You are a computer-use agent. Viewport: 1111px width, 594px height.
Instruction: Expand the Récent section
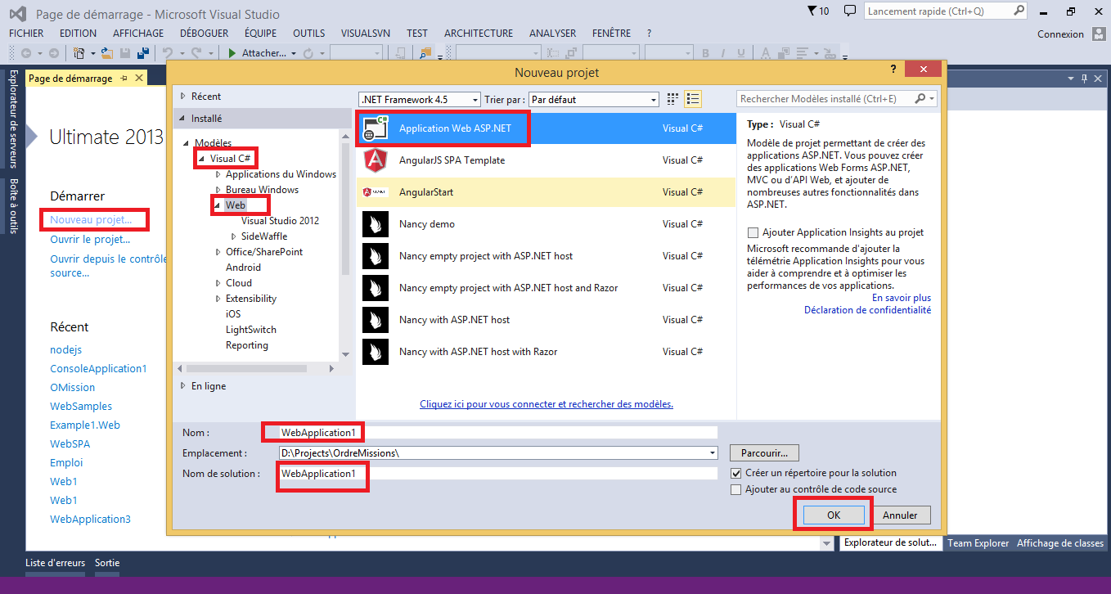(x=183, y=97)
